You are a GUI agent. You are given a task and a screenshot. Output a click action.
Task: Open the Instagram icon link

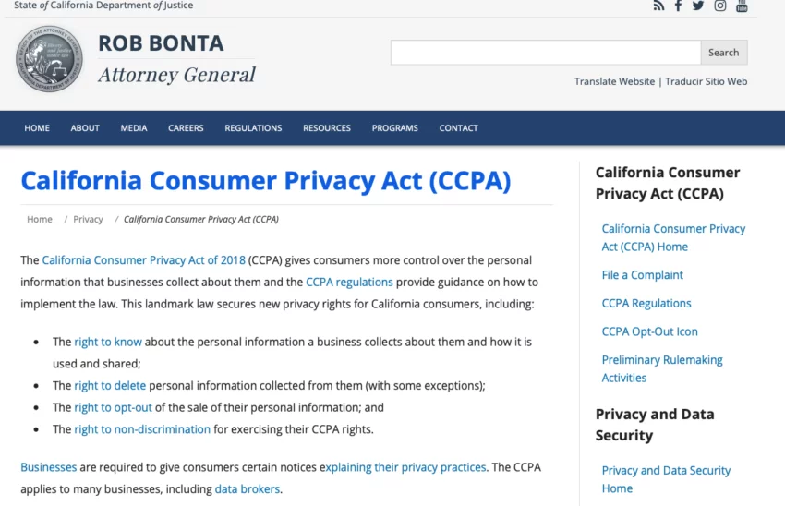(x=720, y=6)
